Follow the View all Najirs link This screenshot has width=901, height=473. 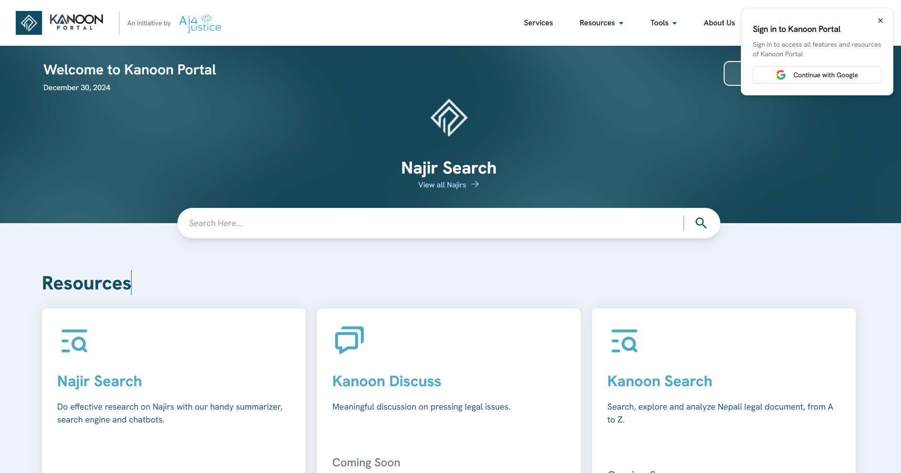[x=442, y=185]
